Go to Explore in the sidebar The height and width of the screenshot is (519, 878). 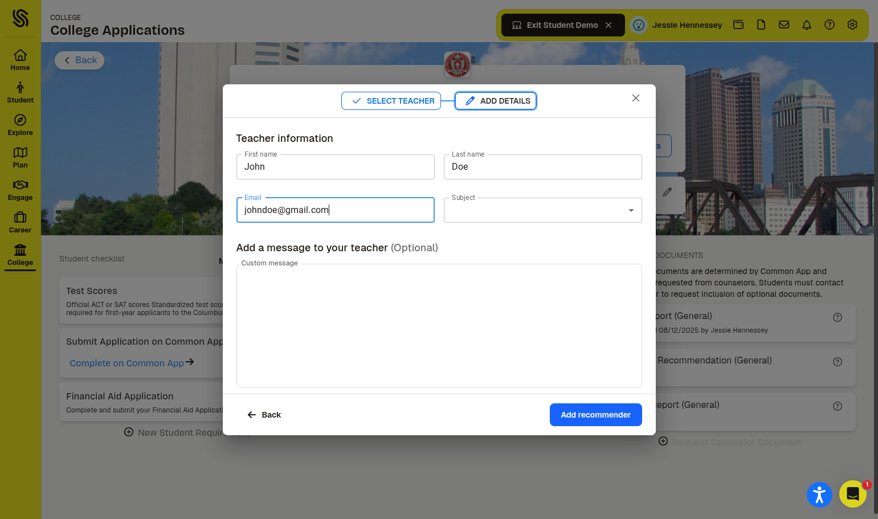(20, 125)
